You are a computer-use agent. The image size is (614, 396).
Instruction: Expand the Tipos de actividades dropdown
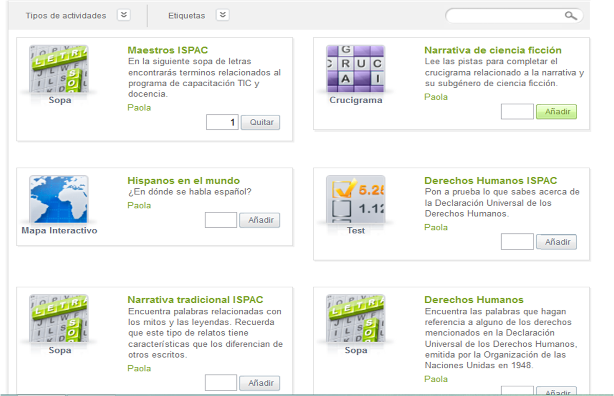point(123,15)
